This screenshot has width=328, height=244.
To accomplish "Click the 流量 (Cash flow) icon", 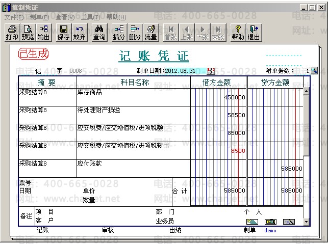I will [151, 33].
